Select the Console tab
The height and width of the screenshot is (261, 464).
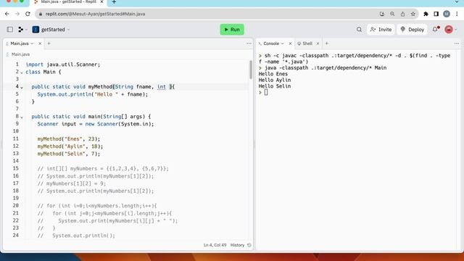271,43
